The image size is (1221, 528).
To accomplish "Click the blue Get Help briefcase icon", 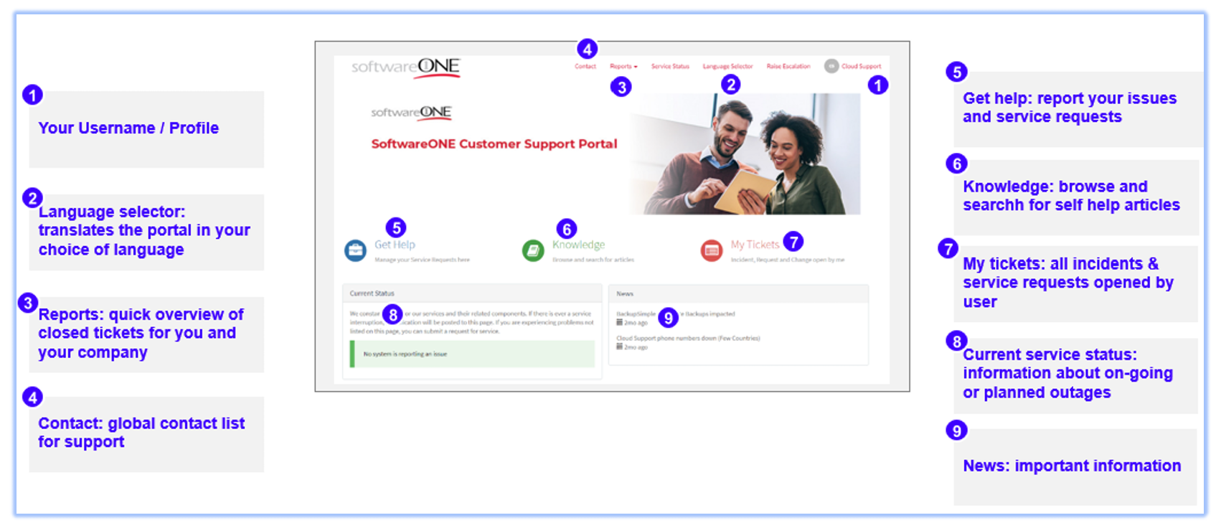I will tap(355, 250).
